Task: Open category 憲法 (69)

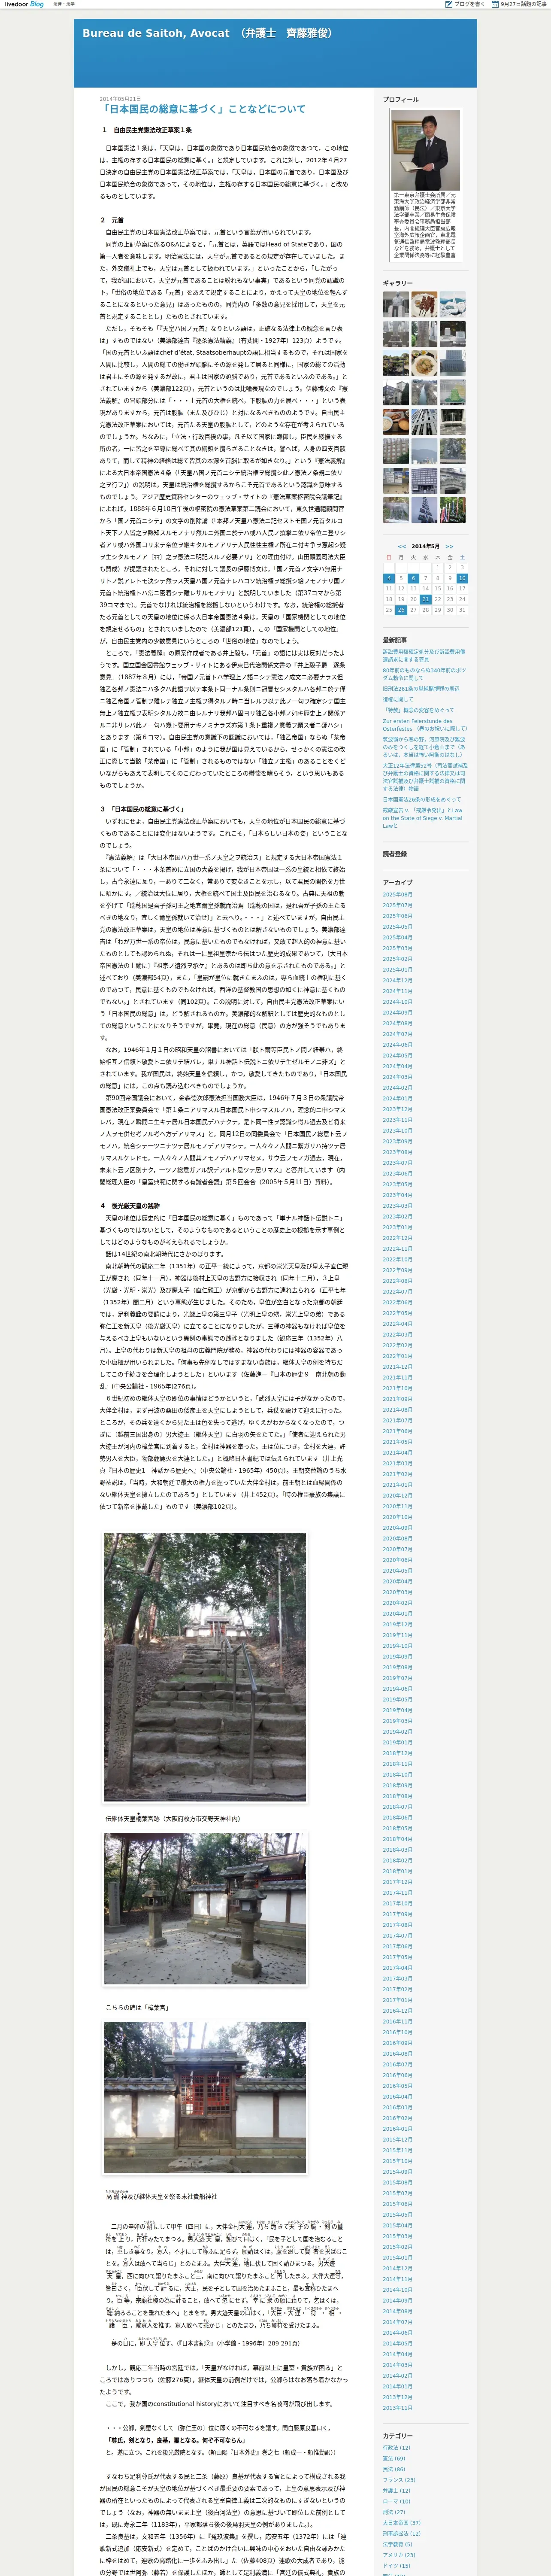Action: (394, 2458)
